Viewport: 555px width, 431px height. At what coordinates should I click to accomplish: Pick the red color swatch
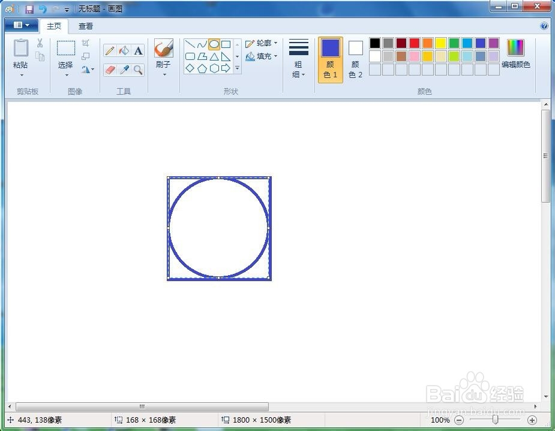415,43
